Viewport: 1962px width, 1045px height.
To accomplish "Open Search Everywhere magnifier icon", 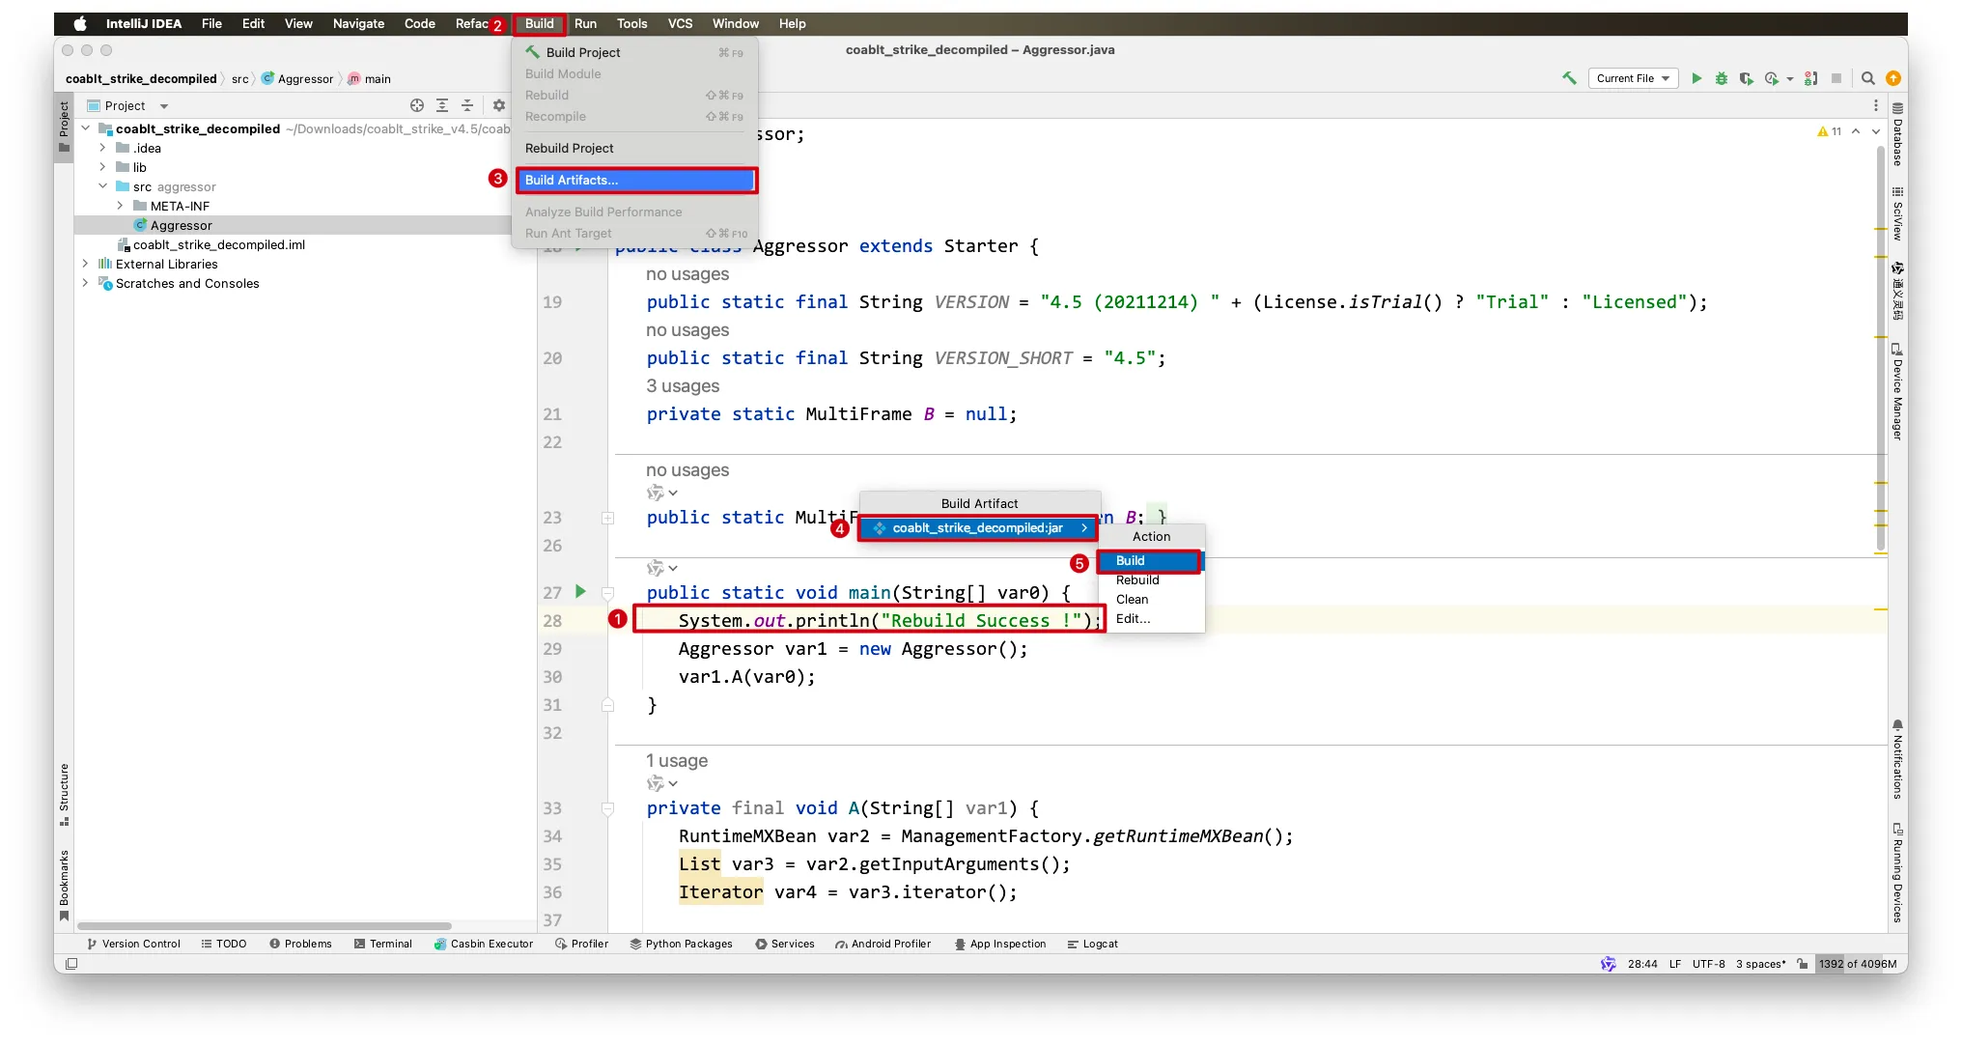I will tap(1868, 78).
